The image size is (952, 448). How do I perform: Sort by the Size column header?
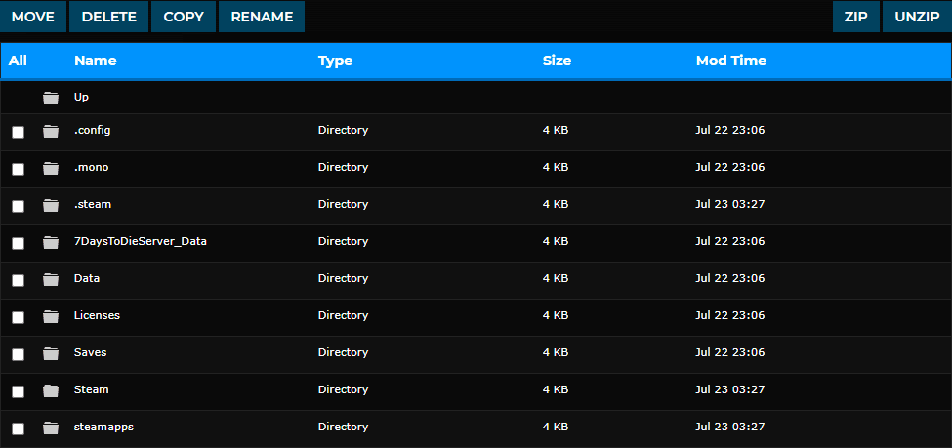[557, 61]
